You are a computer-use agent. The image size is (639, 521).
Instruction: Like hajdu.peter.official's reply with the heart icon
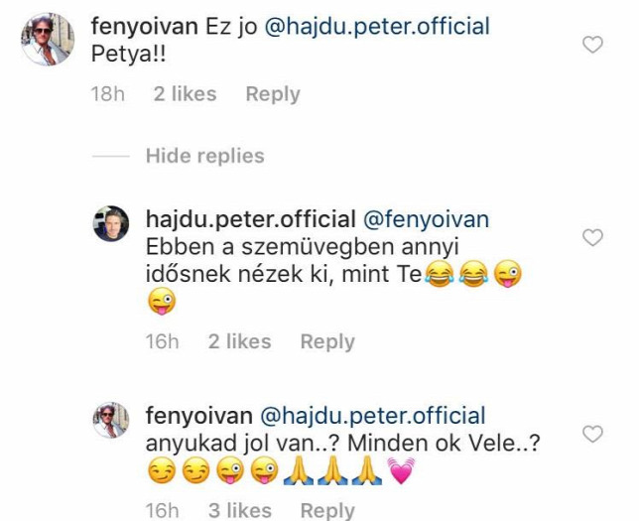click(592, 237)
